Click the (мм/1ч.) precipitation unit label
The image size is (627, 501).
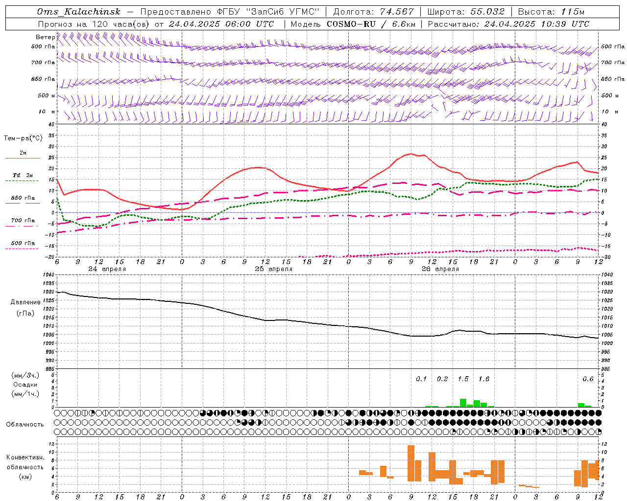[25, 394]
